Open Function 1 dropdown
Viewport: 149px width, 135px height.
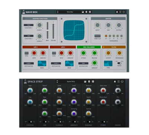point(29,25)
